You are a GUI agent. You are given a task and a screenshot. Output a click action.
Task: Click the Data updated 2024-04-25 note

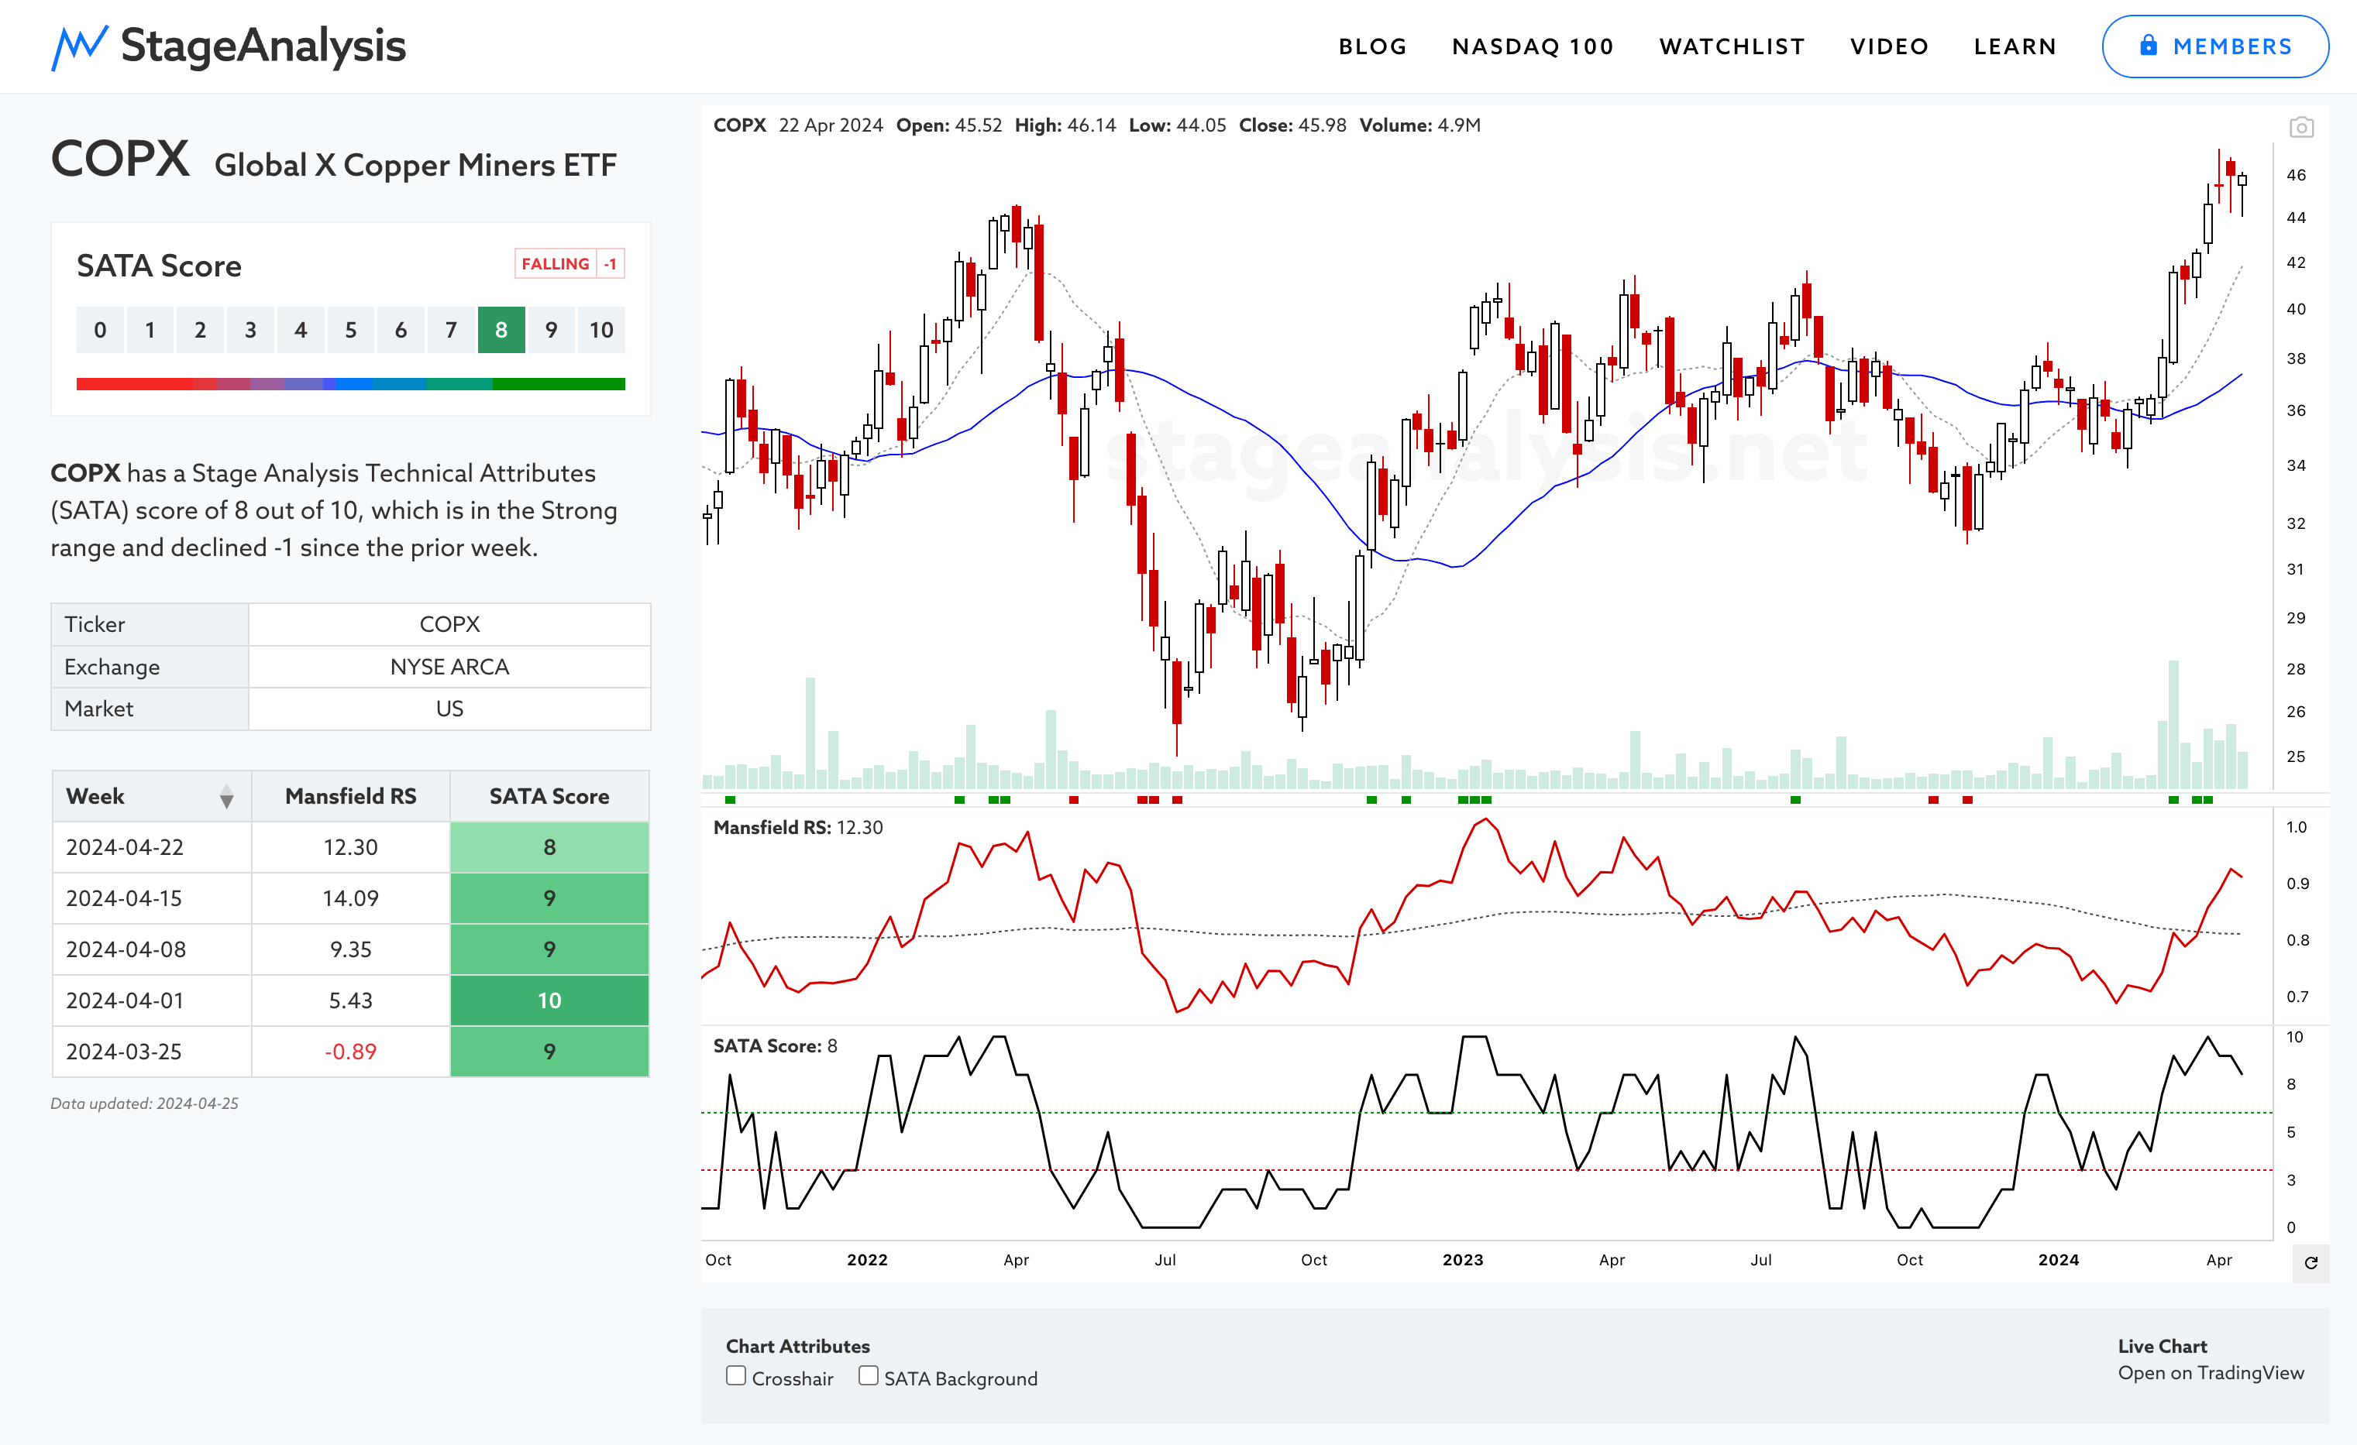[x=144, y=1103]
